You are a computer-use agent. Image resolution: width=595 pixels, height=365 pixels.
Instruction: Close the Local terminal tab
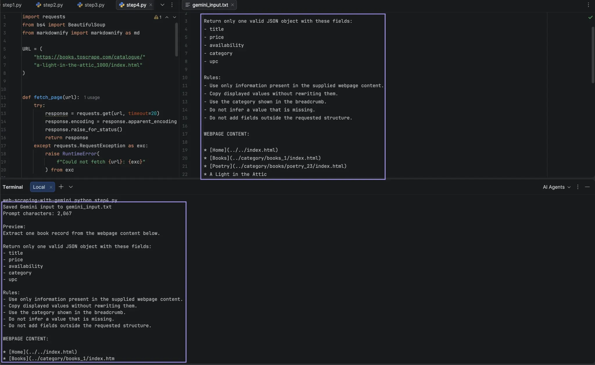pos(51,187)
